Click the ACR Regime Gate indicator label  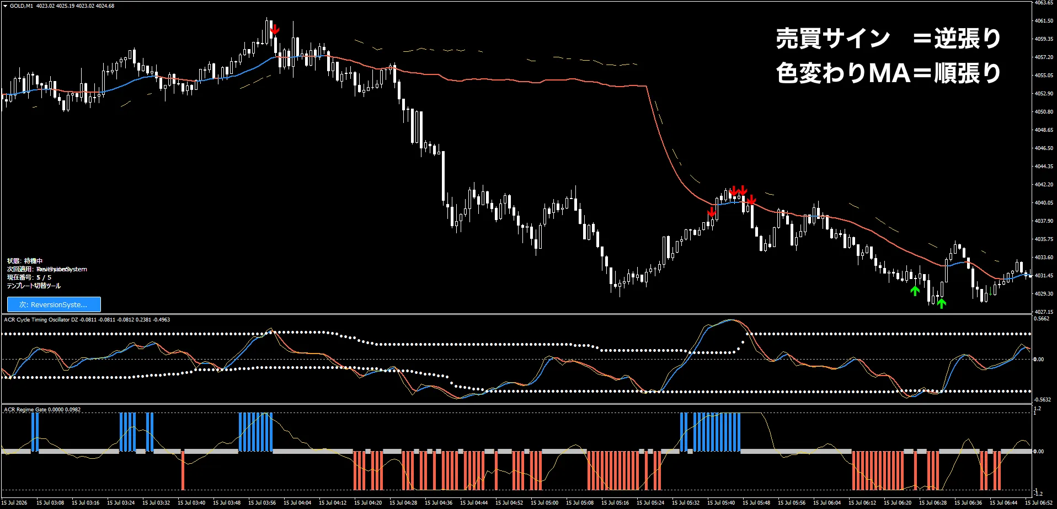coord(25,410)
